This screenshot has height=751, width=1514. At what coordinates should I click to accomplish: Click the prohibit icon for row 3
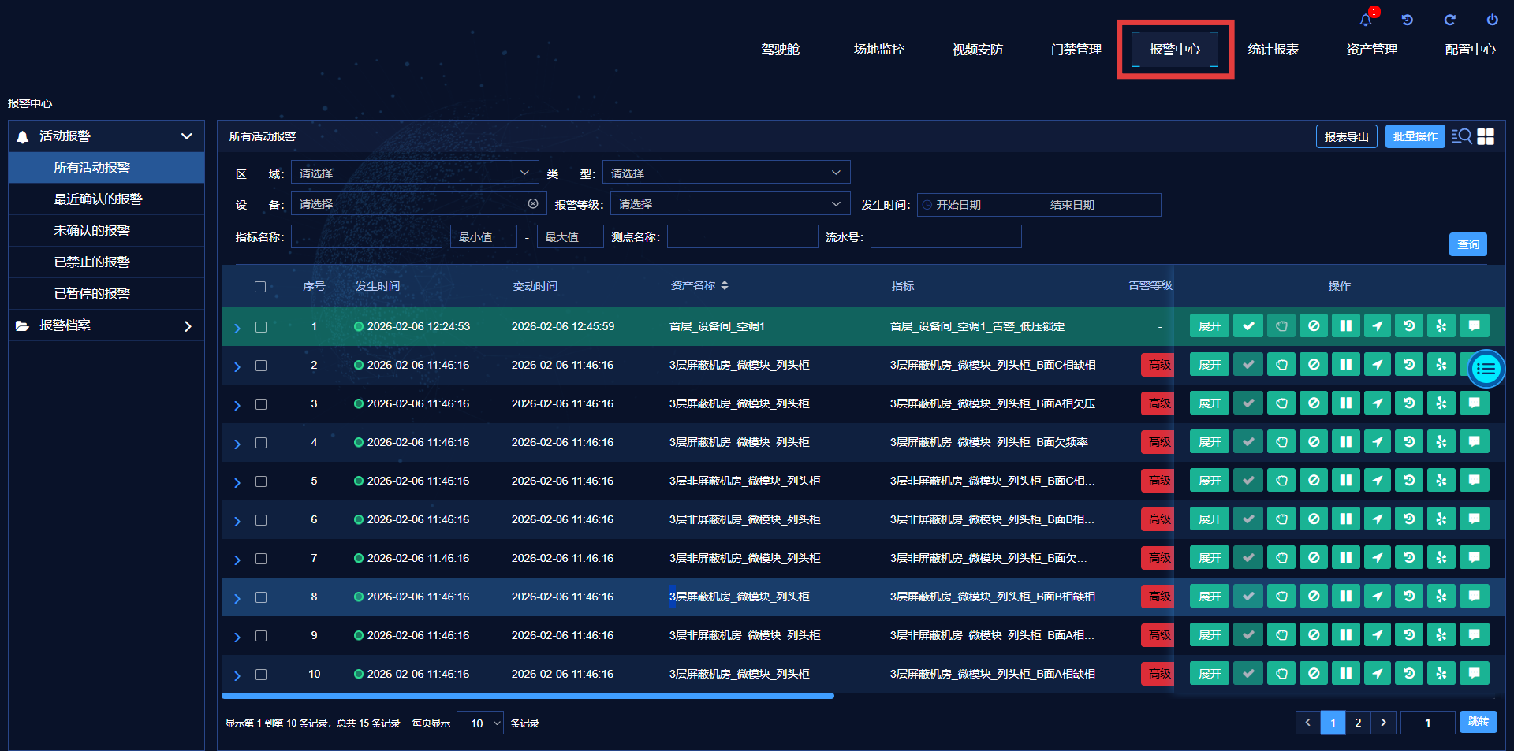(1314, 403)
